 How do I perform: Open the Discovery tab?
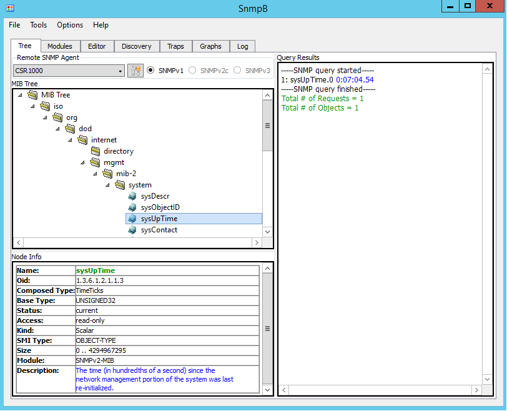[136, 46]
